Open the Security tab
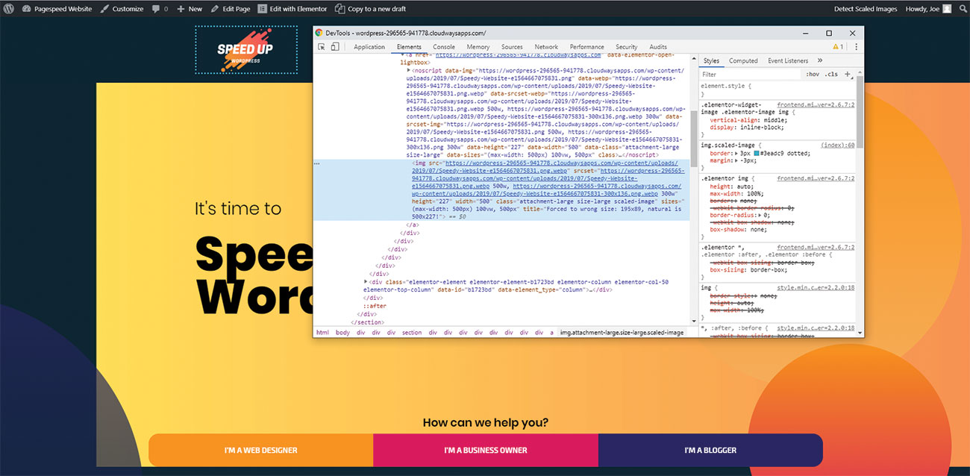Image resolution: width=970 pixels, height=476 pixels. pyautogui.click(x=627, y=47)
